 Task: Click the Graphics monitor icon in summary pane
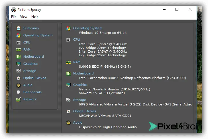click(x=68, y=85)
